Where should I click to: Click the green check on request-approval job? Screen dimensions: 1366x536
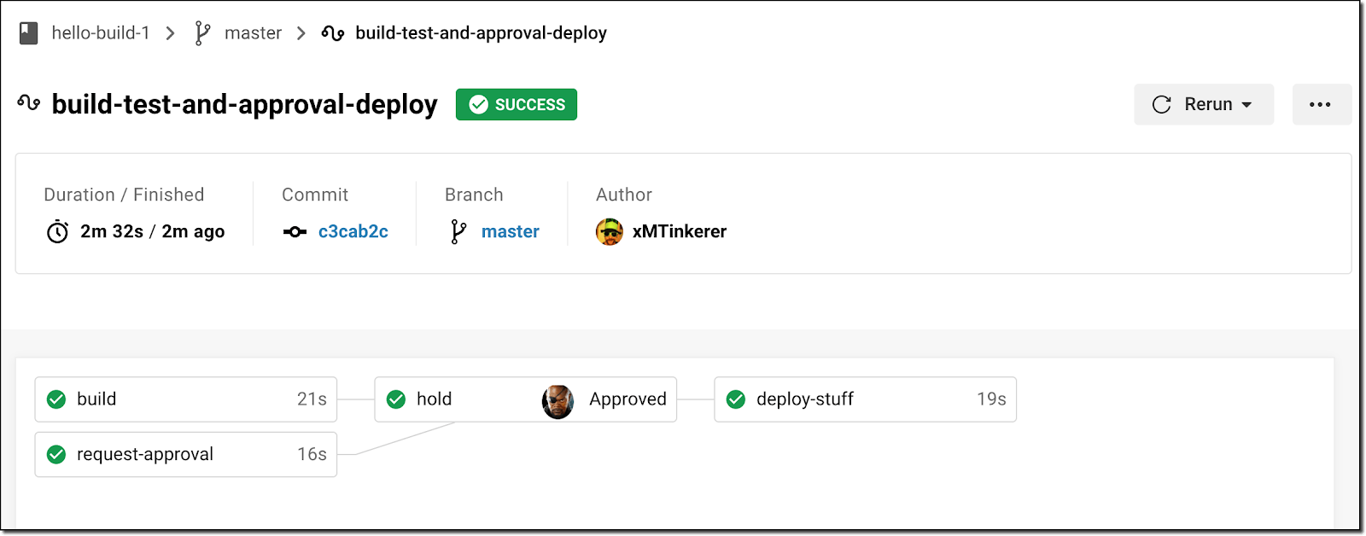(56, 454)
